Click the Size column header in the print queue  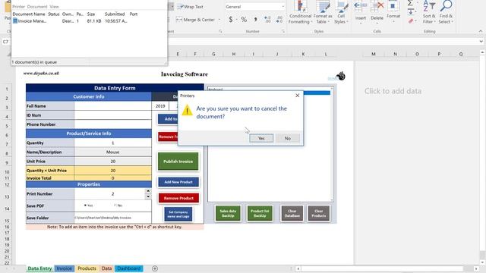click(x=91, y=14)
